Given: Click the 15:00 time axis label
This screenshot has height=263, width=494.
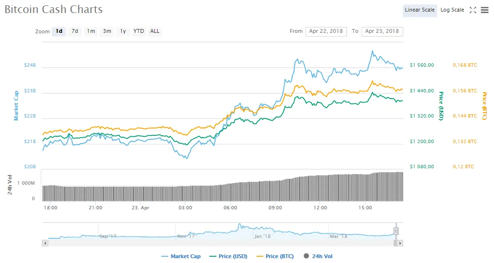Looking at the screenshot, I should [365, 208].
